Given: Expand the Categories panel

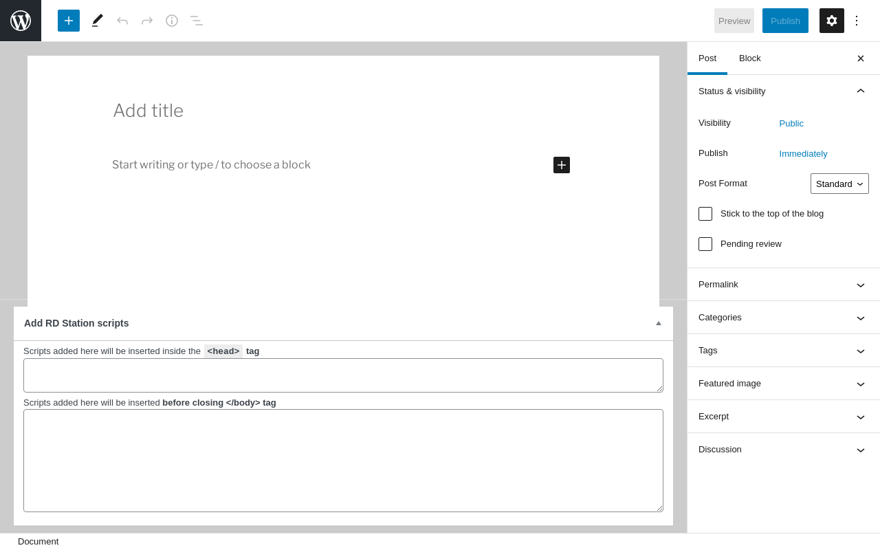Looking at the screenshot, I should click(784, 318).
